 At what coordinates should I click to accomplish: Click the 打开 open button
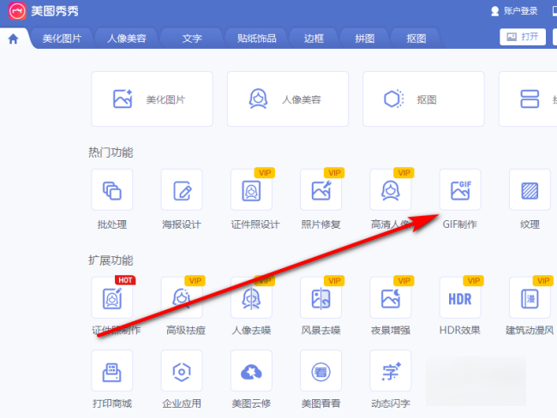522,37
